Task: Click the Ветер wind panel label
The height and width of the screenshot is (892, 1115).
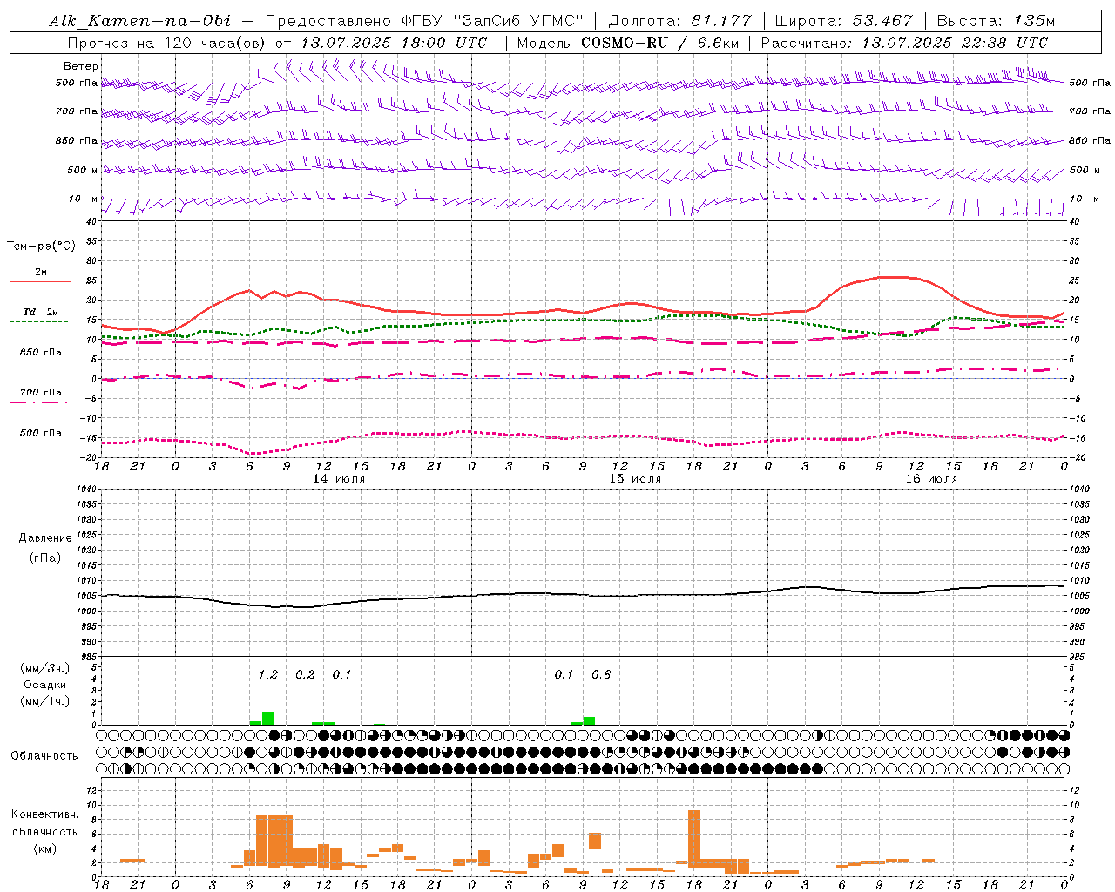Action: click(81, 66)
